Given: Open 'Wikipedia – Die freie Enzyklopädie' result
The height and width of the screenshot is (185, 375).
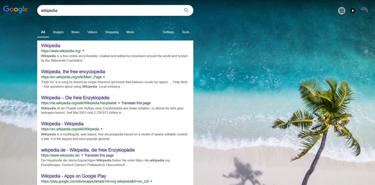Looking at the screenshot, I should click(75, 98).
